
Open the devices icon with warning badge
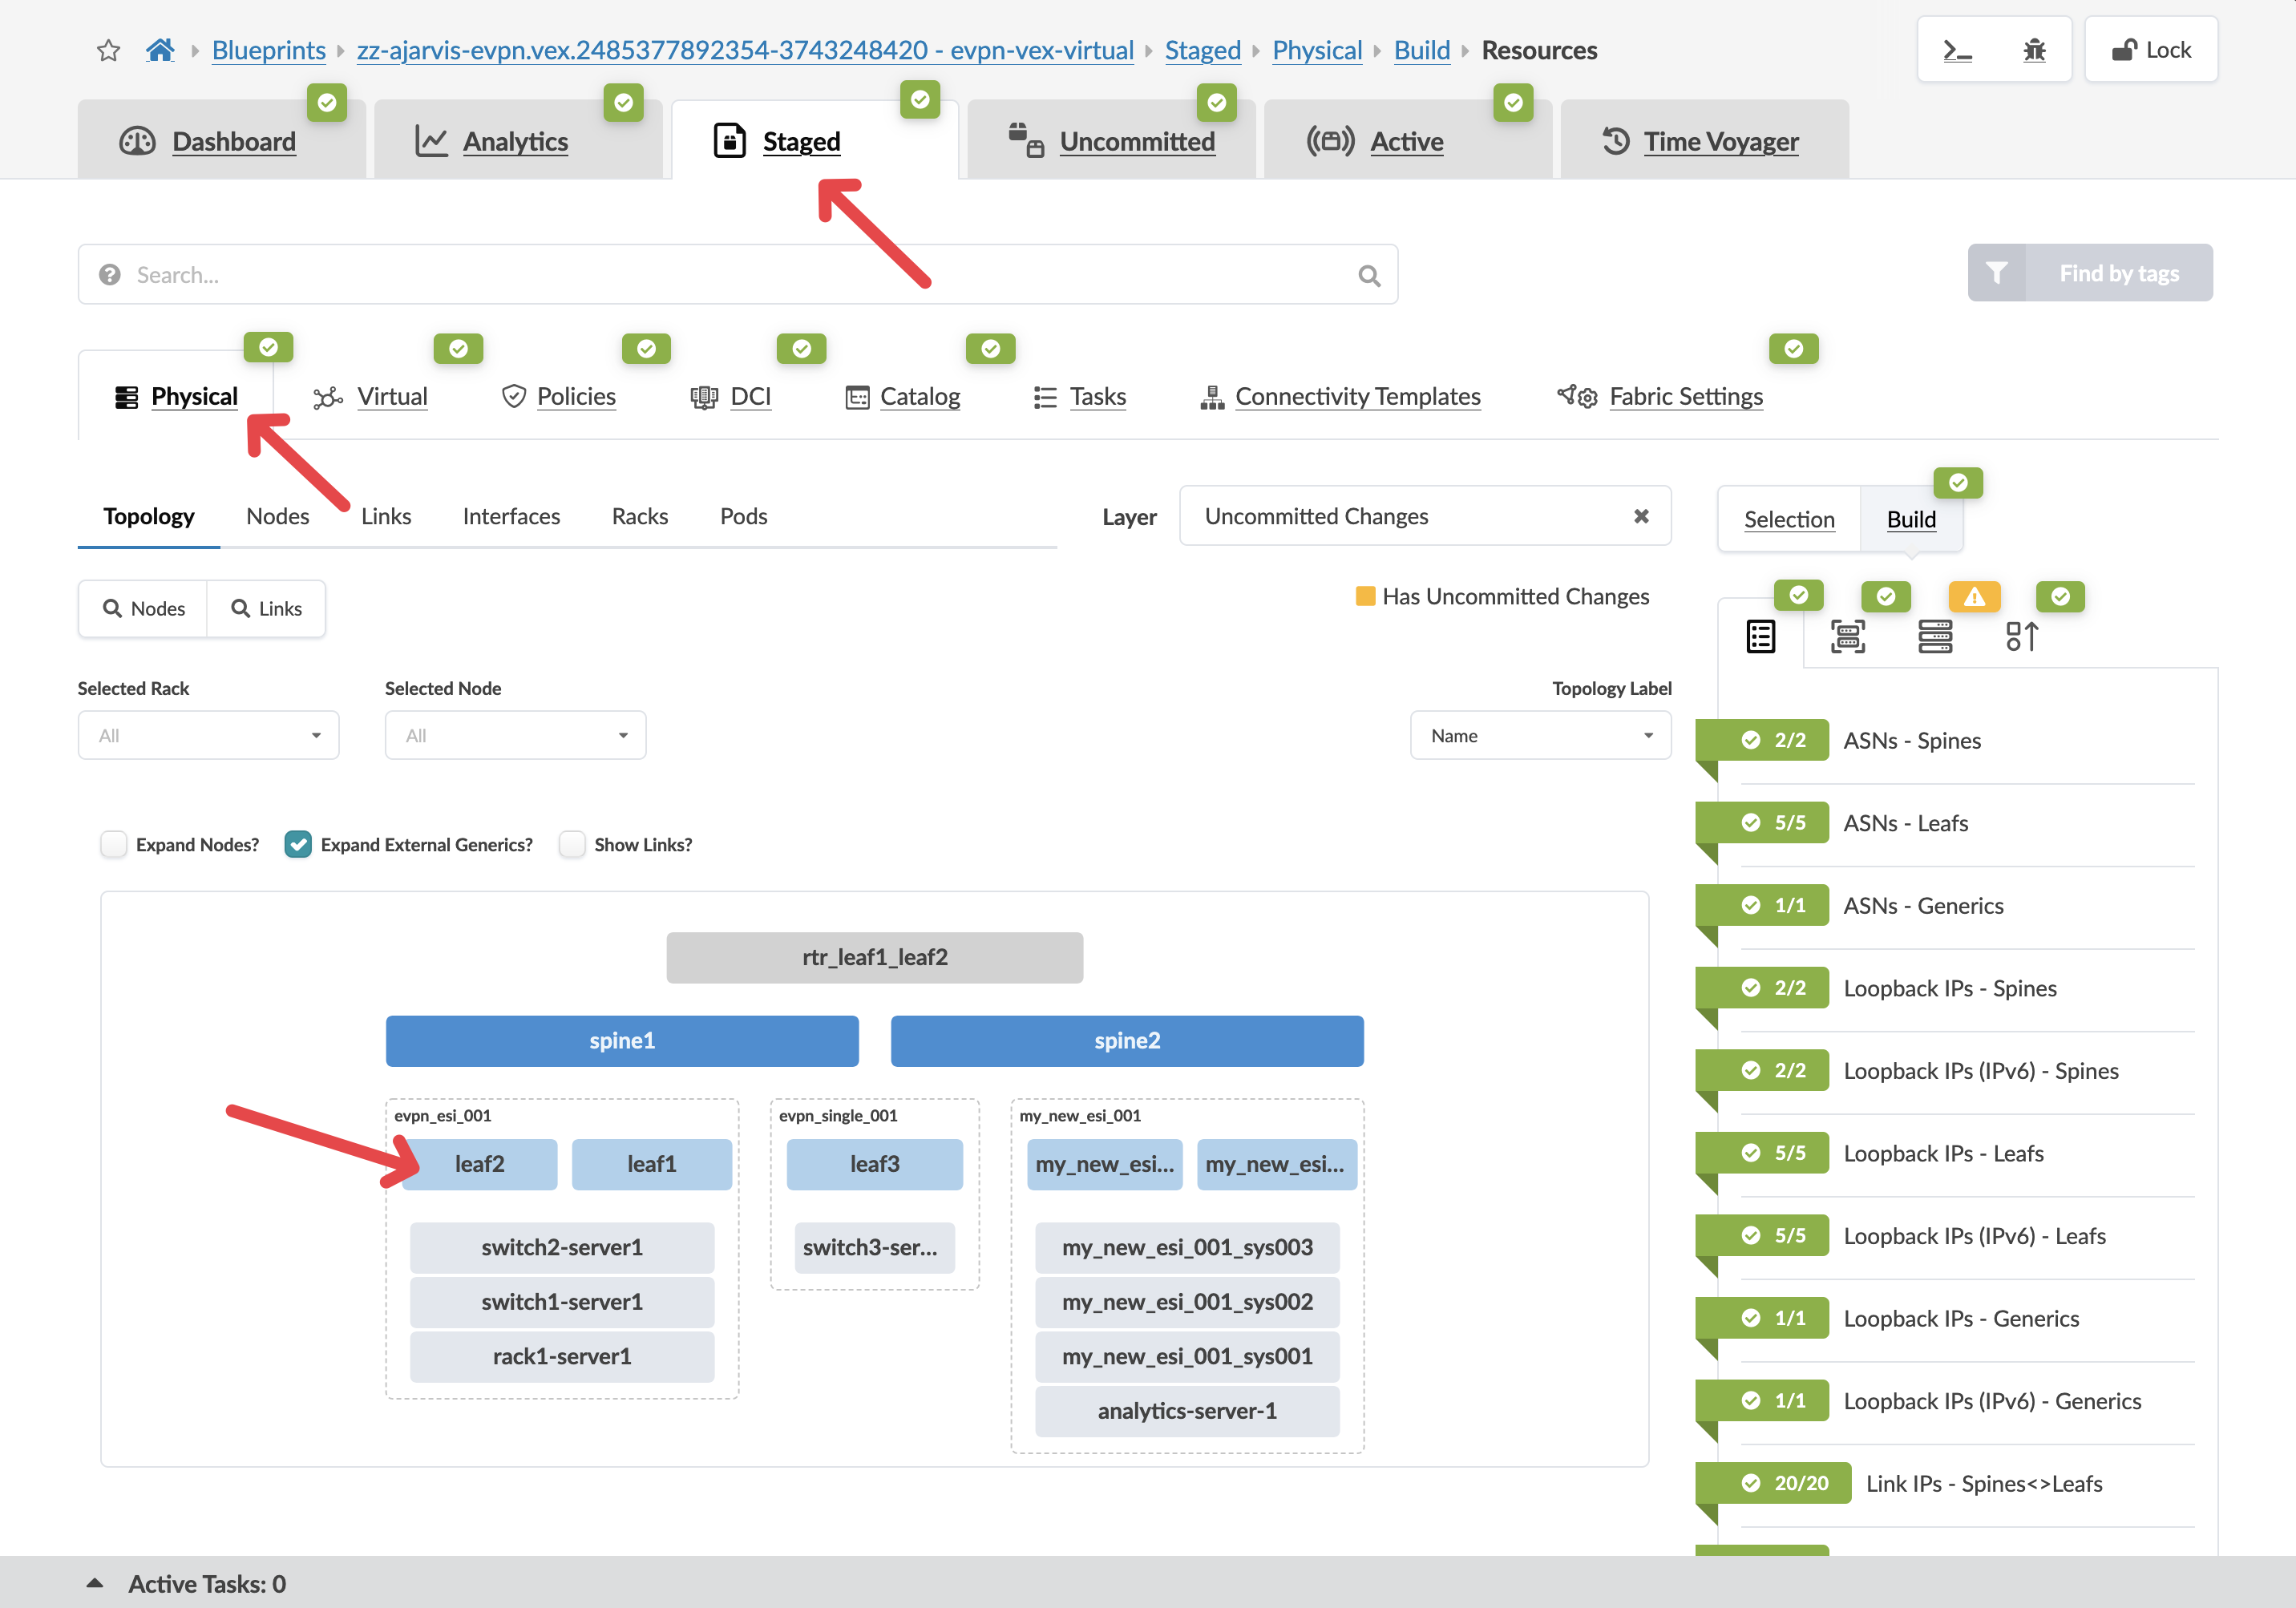click(1934, 636)
